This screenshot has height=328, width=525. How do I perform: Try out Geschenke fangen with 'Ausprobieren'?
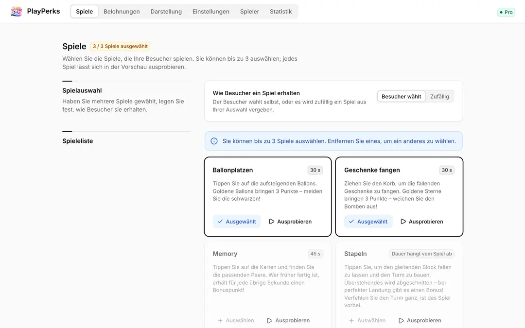coord(422,222)
